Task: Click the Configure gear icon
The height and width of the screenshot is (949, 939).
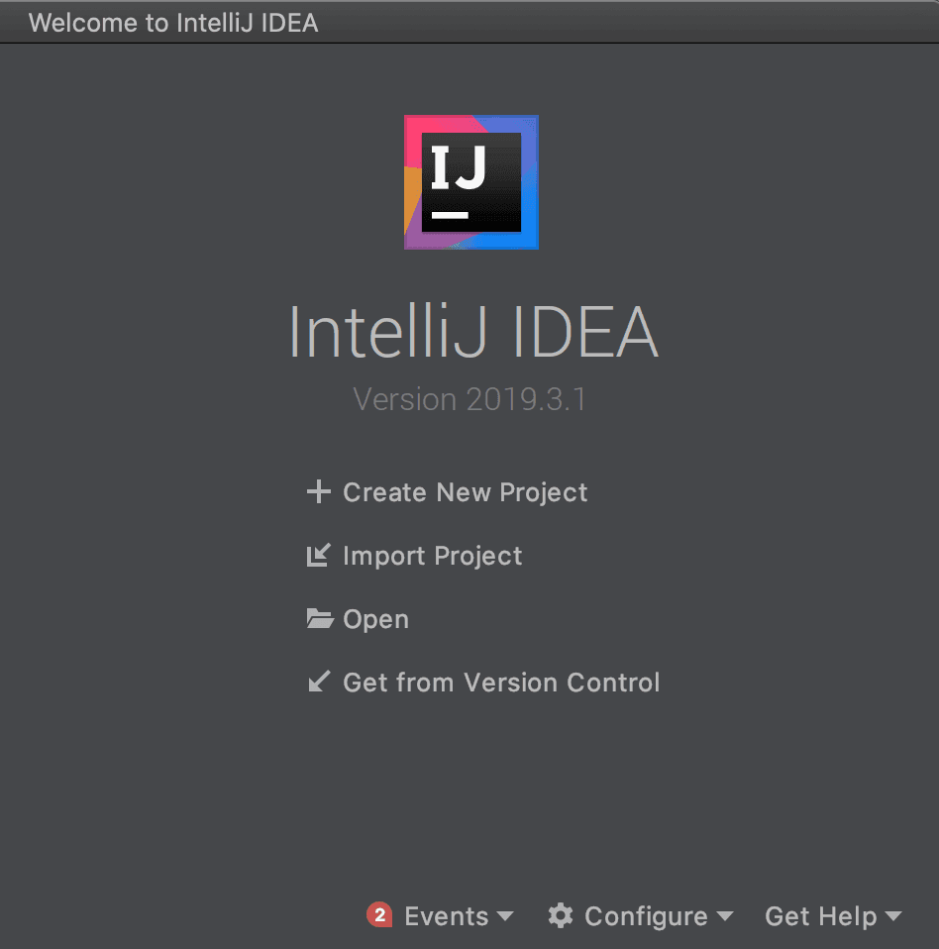Action: pos(561,915)
